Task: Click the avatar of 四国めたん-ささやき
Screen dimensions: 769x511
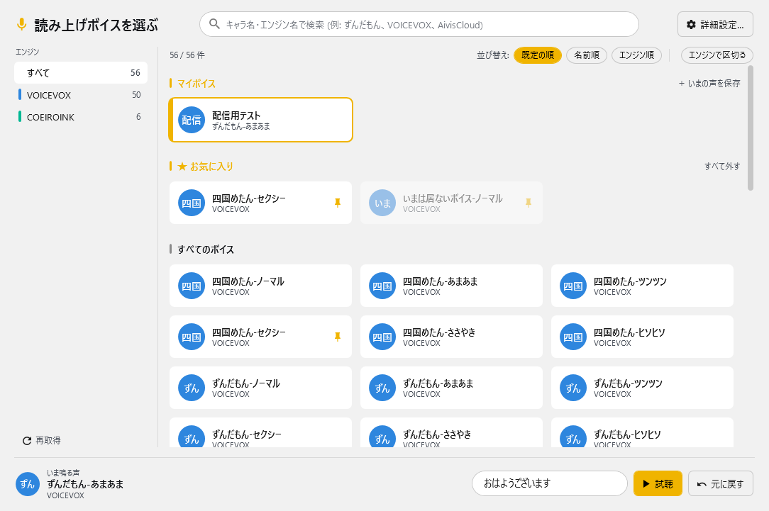Action: click(382, 337)
